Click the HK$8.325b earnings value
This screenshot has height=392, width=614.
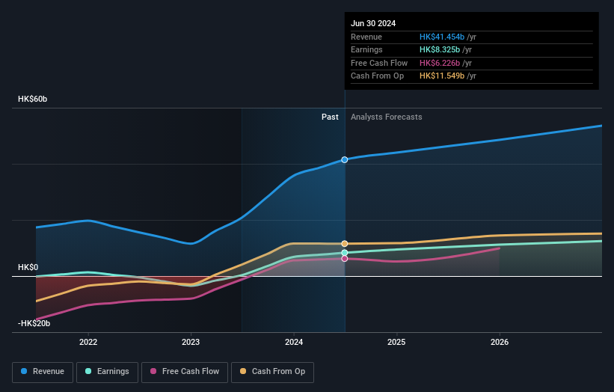440,49
